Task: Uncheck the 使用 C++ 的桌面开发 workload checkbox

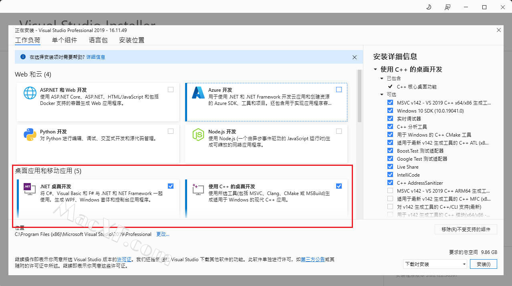Action: pos(339,186)
